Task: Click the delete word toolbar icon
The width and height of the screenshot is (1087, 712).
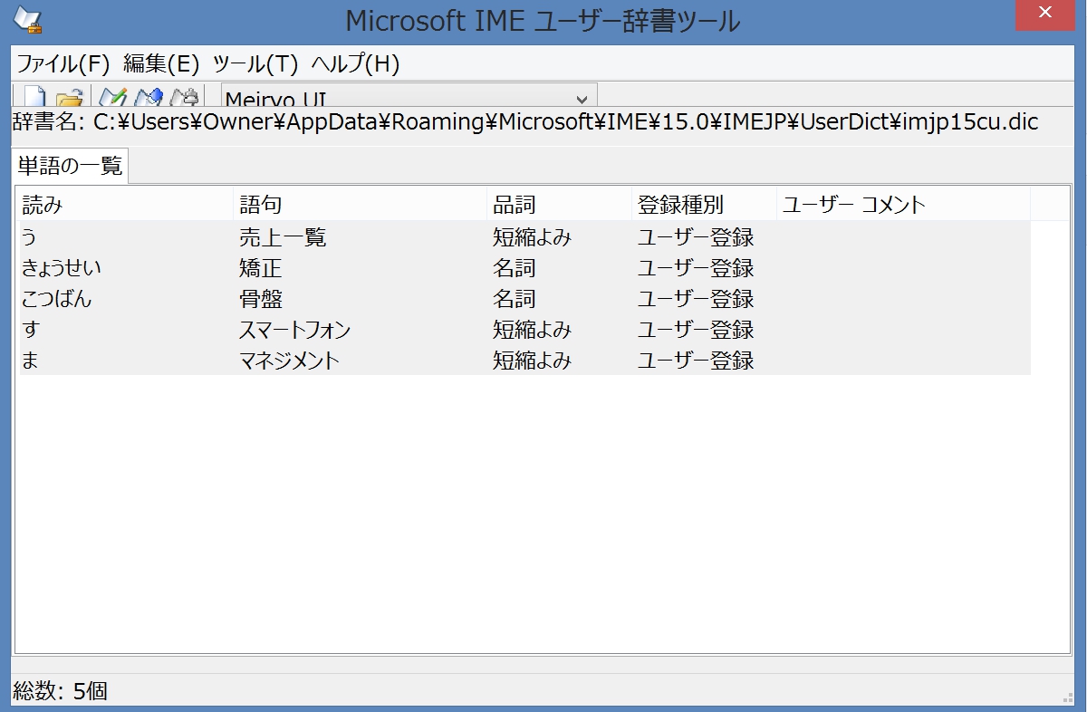Action: pos(184,96)
